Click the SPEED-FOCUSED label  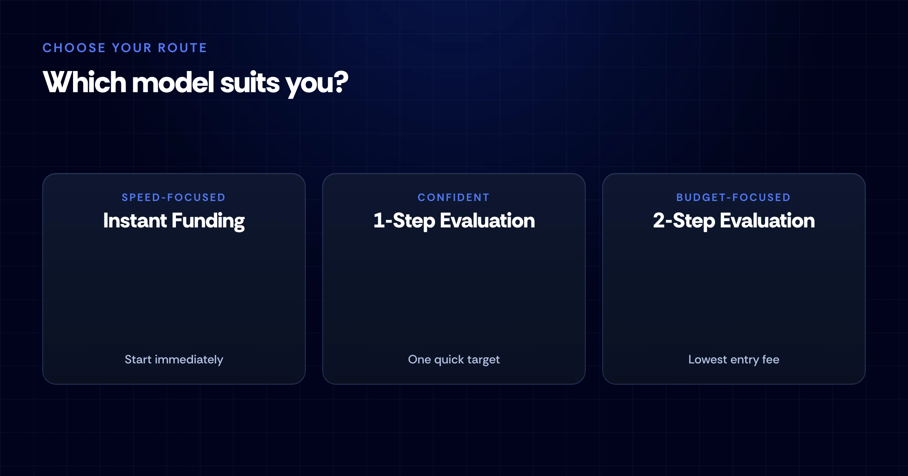174,197
